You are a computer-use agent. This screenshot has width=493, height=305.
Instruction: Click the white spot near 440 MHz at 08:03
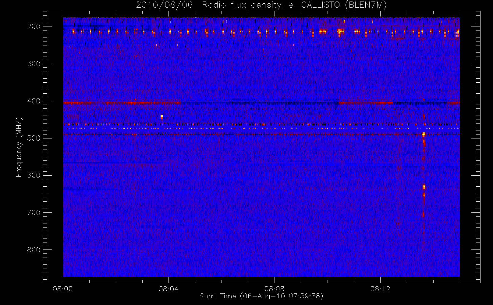coord(161,117)
